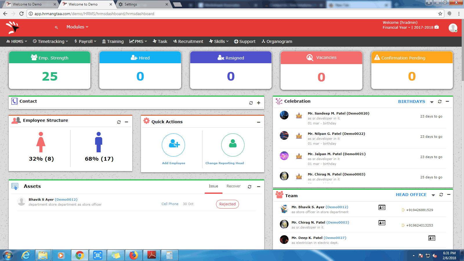Click the Change Reporting Head link
This screenshot has width=464, height=261.
point(224,163)
